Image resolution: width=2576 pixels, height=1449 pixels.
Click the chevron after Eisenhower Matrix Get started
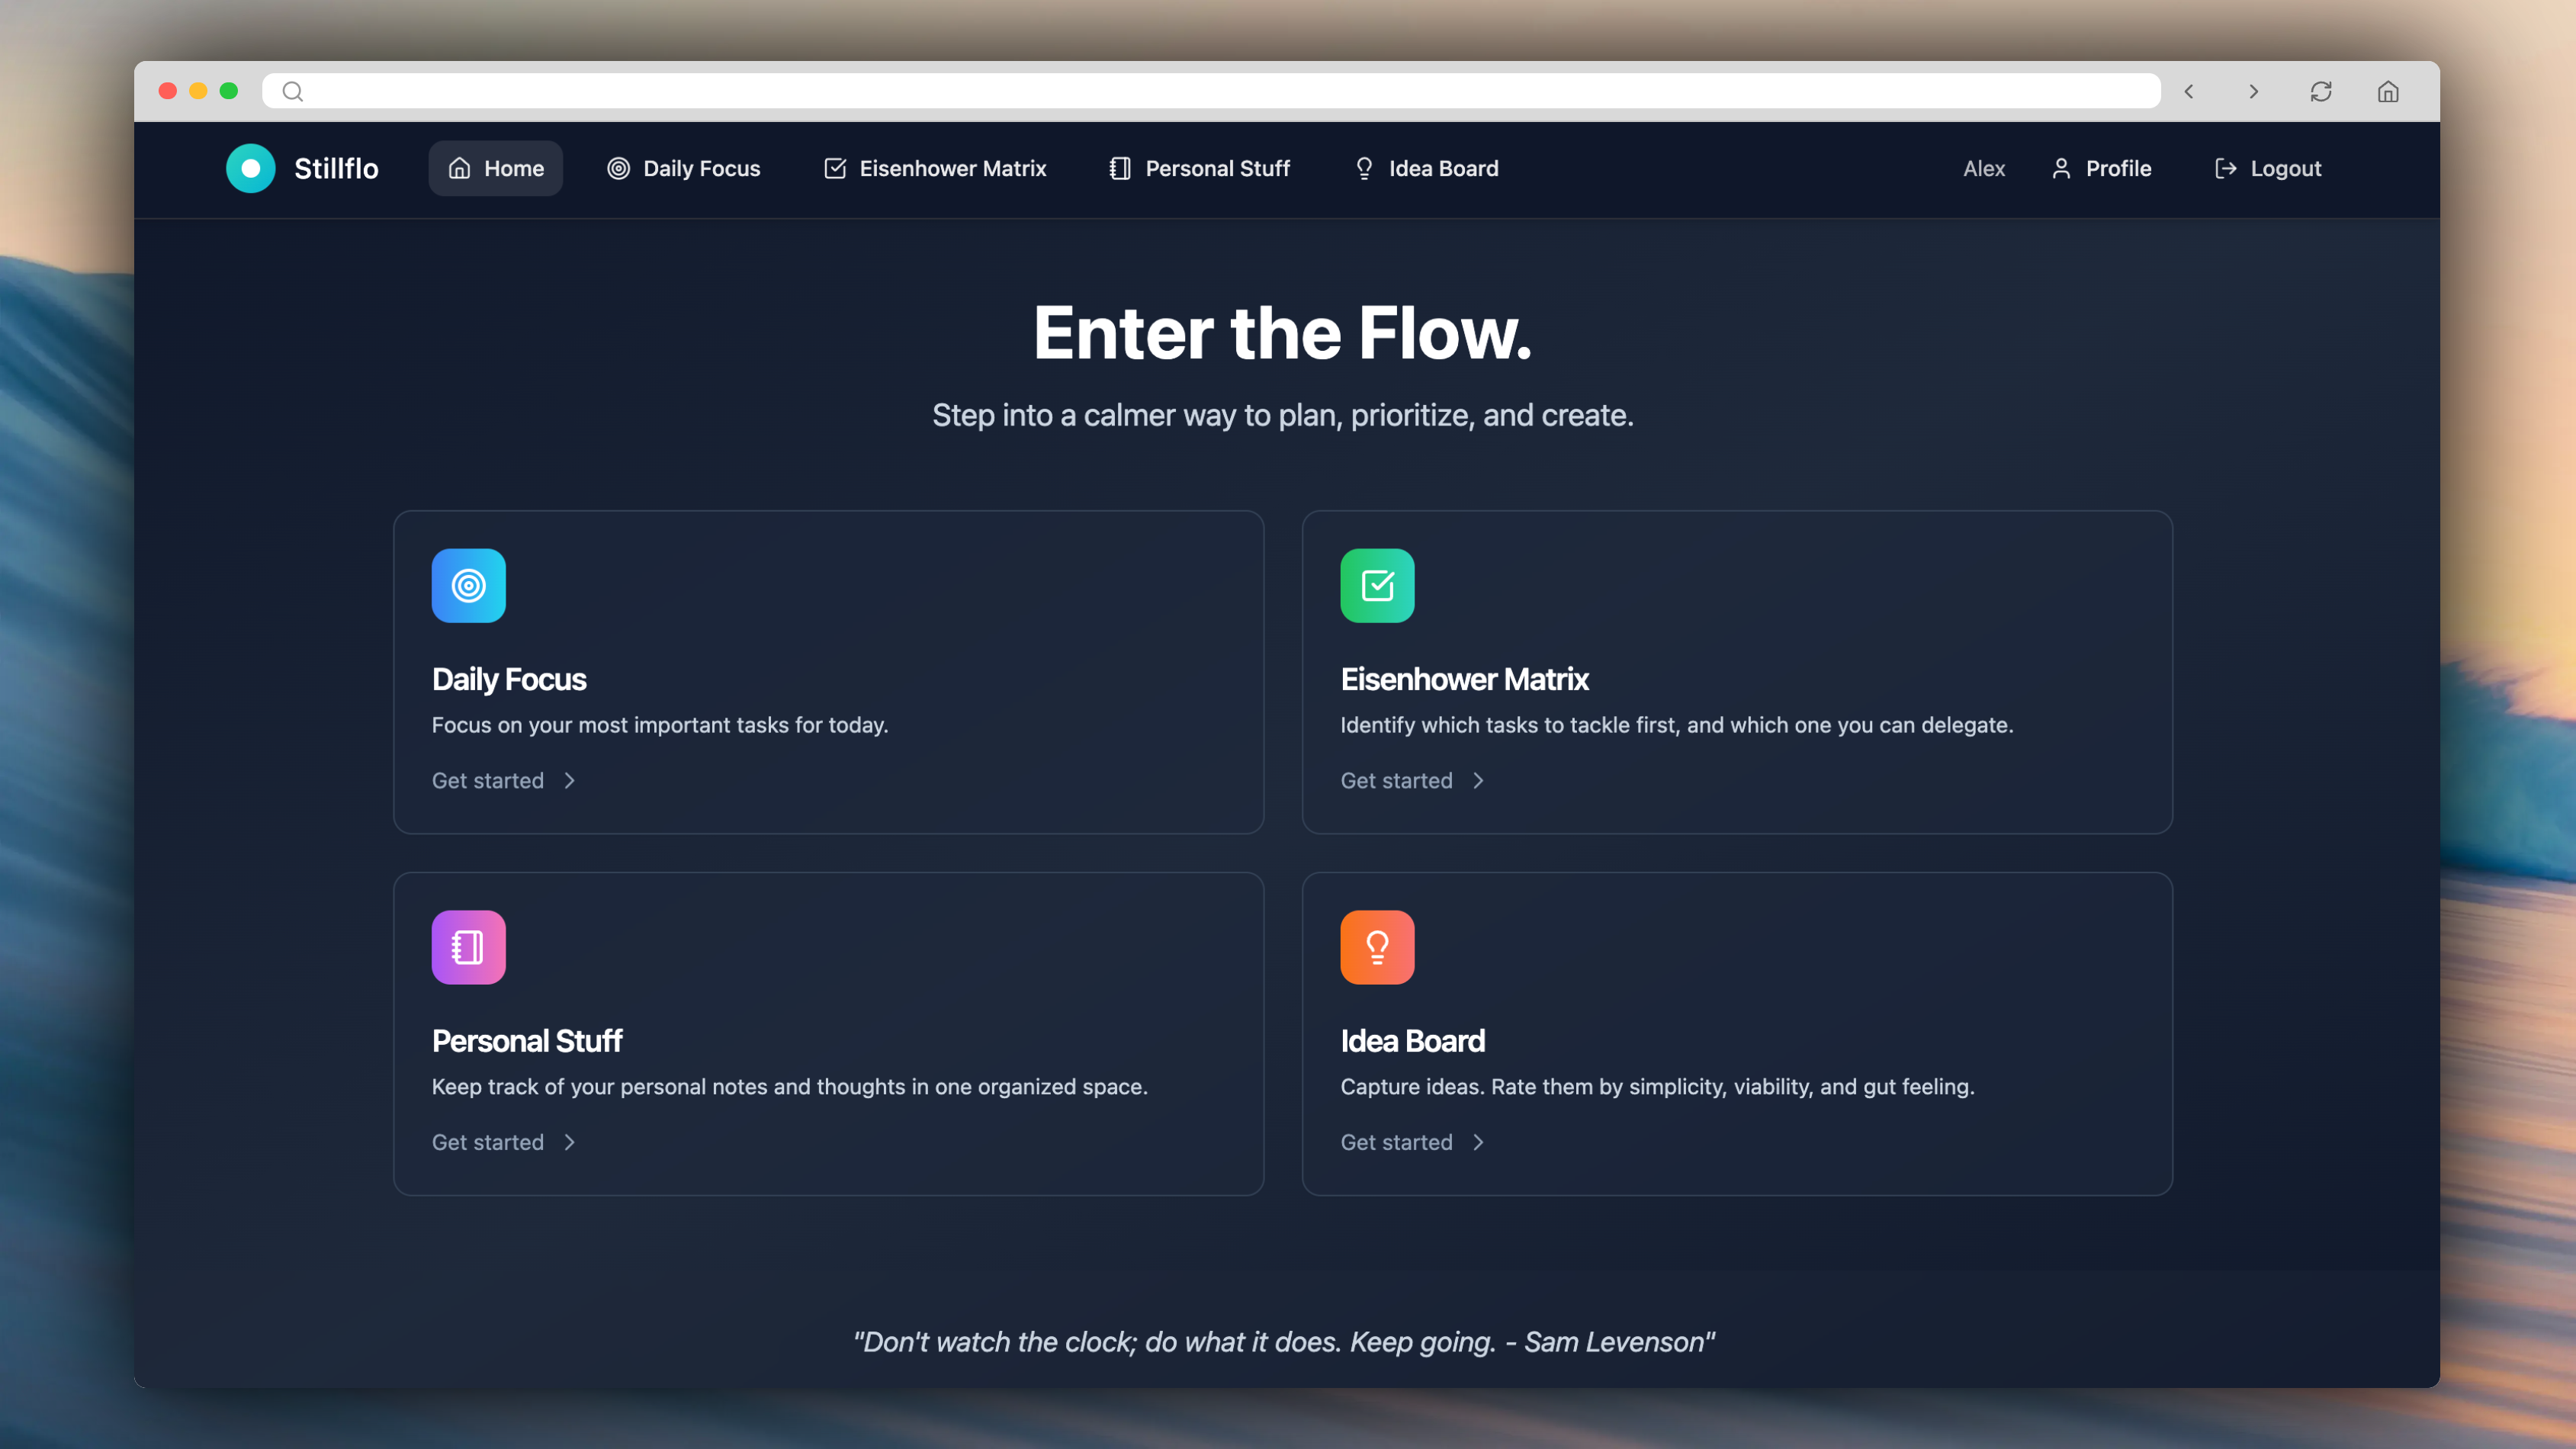click(1478, 780)
